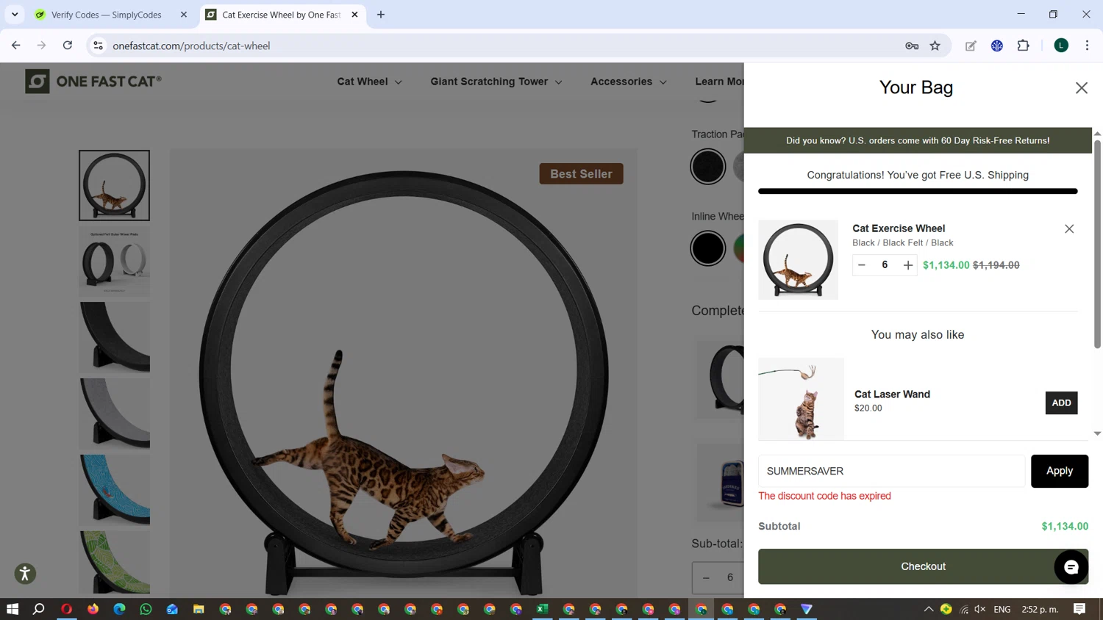
Task: Open the Cat Exercise Wheel item title
Action: 899,228
